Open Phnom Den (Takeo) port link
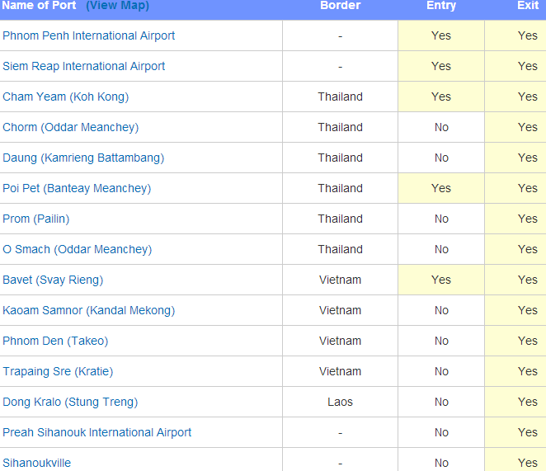 pyautogui.click(x=55, y=341)
